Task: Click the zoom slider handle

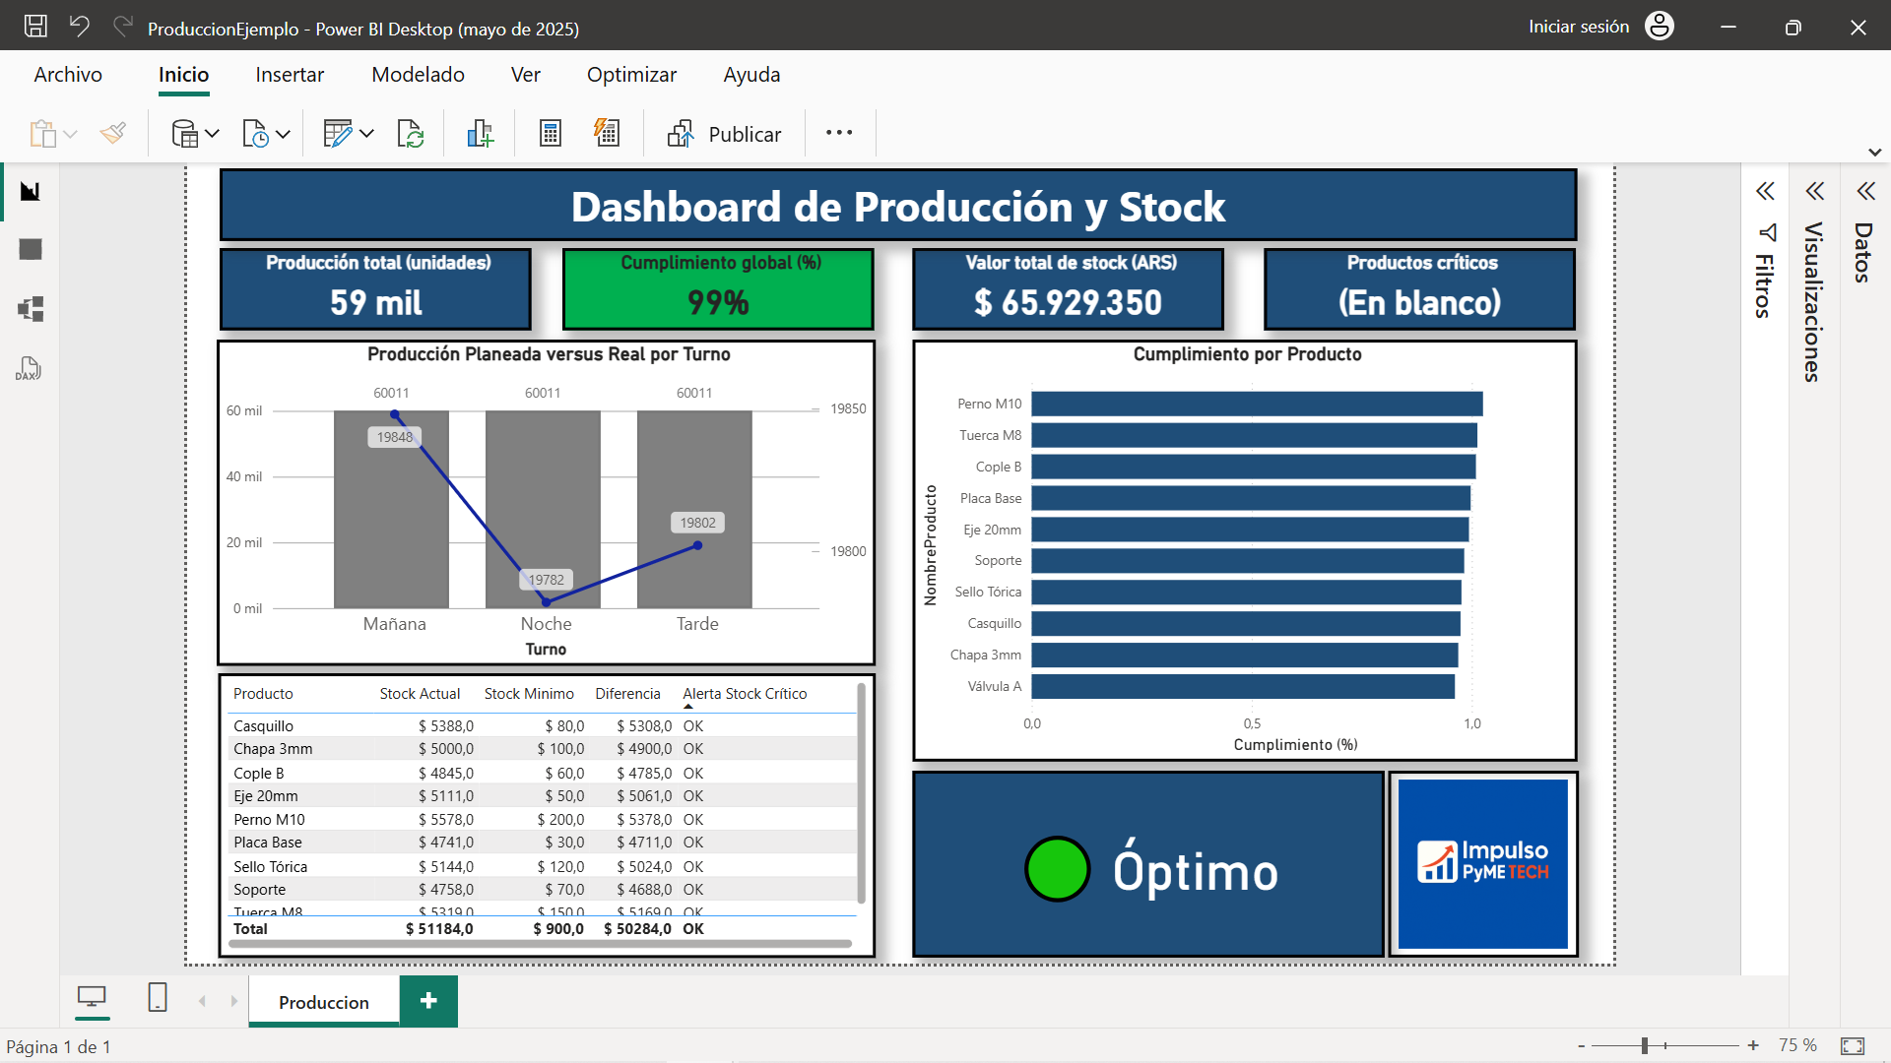Action: pos(1645,1046)
